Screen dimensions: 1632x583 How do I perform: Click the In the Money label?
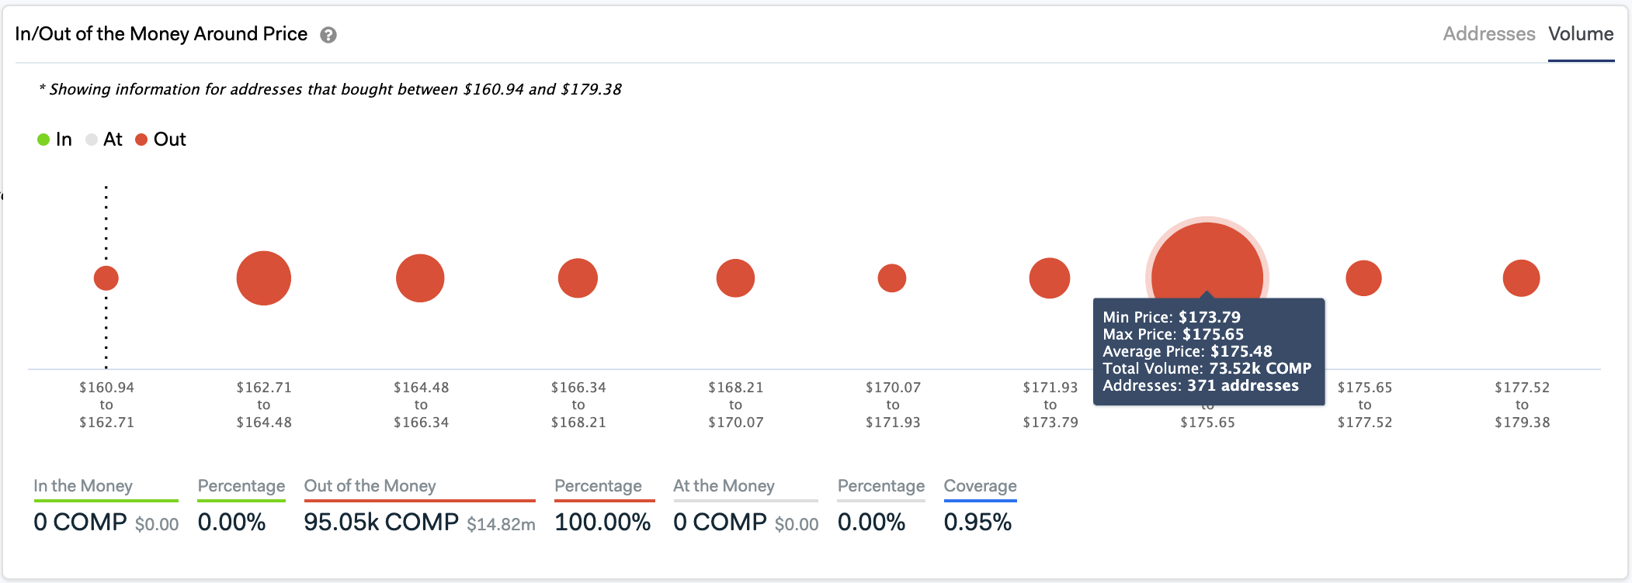click(x=83, y=486)
